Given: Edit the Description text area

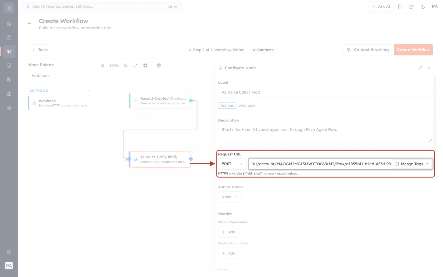Looking at the screenshot, I should click(325, 133).
